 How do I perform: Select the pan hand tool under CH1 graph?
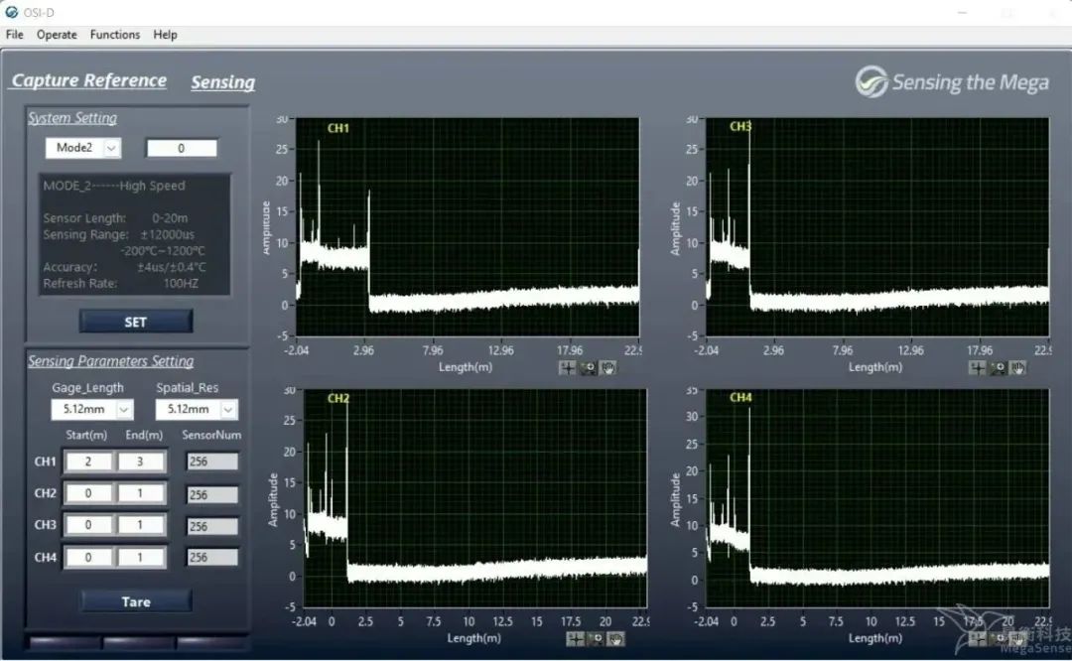(x=607, y=368)
